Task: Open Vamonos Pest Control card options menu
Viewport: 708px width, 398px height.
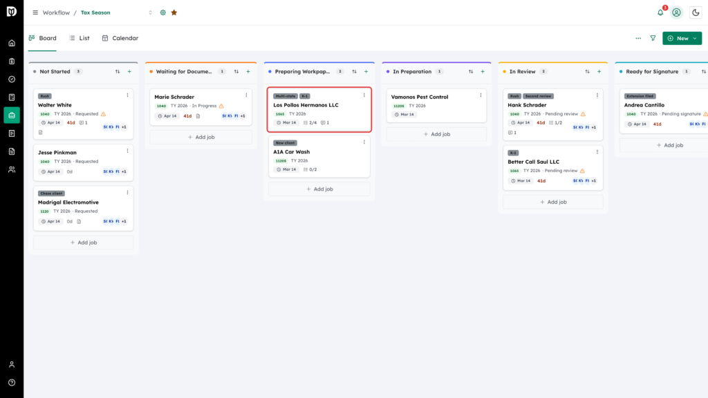Action: click(x=481, y=95)
